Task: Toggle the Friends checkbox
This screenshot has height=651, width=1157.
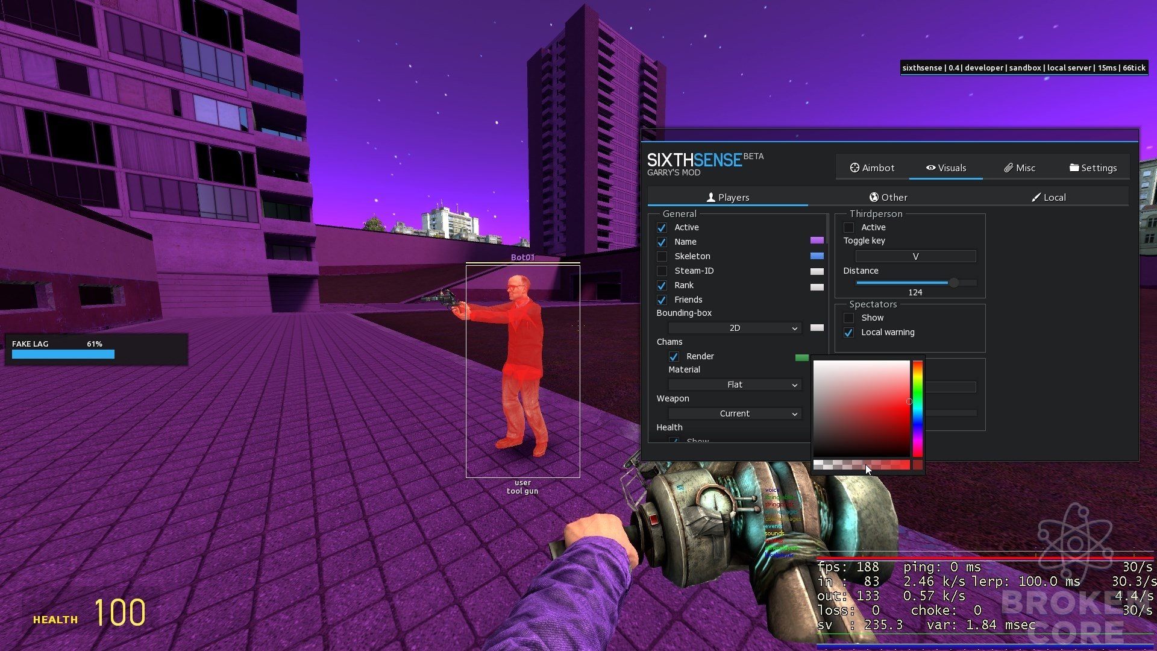Action: pyautogui.click(x=662, y=300)
